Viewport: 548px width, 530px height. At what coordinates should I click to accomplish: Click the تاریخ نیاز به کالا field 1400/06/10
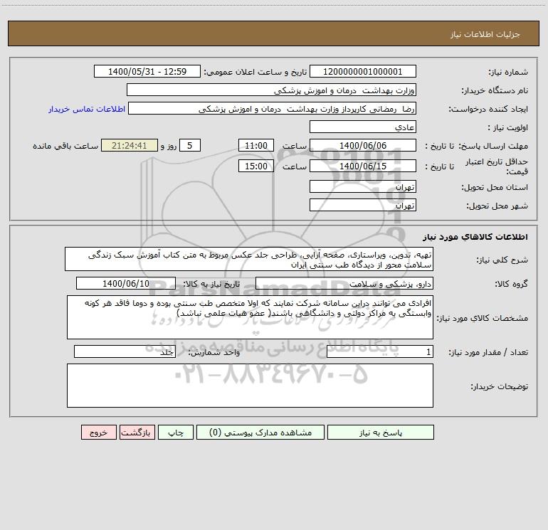(126, 283)
